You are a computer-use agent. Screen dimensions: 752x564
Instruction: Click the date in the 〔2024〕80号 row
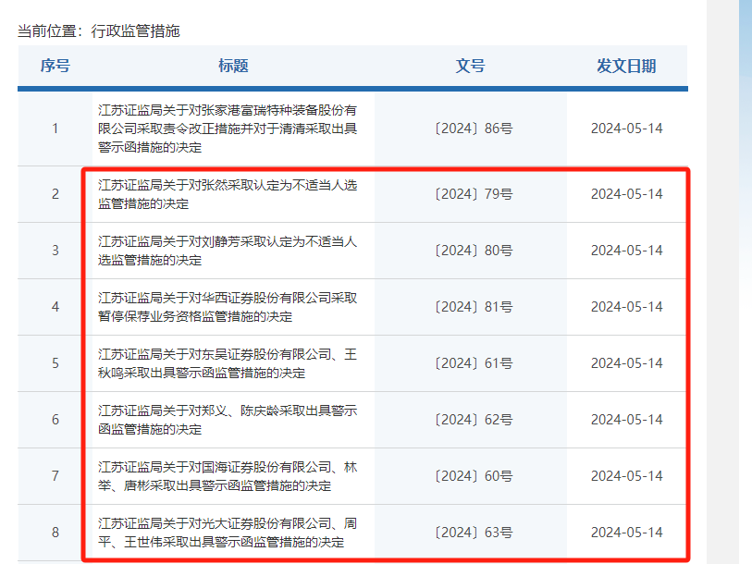coord(627,251)
